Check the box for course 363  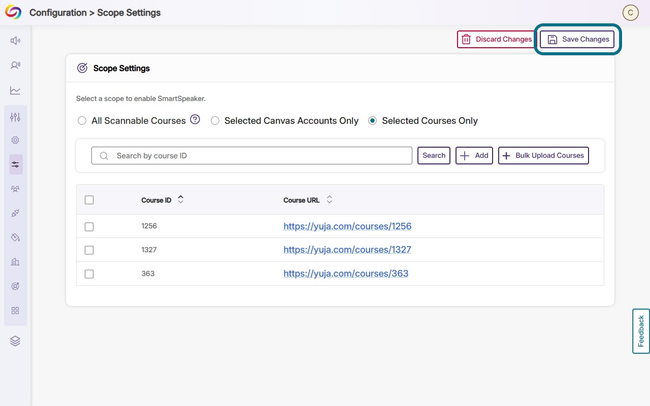[89, 274]
